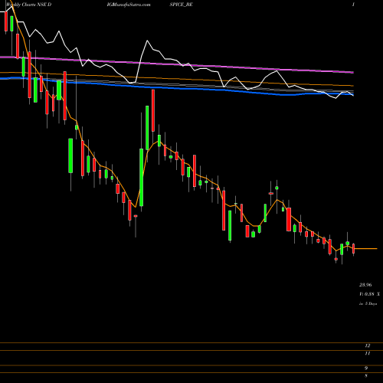Click the 'Weekly Charts NSE D' title text
383x383 pixels.
(x=28, y=5)
